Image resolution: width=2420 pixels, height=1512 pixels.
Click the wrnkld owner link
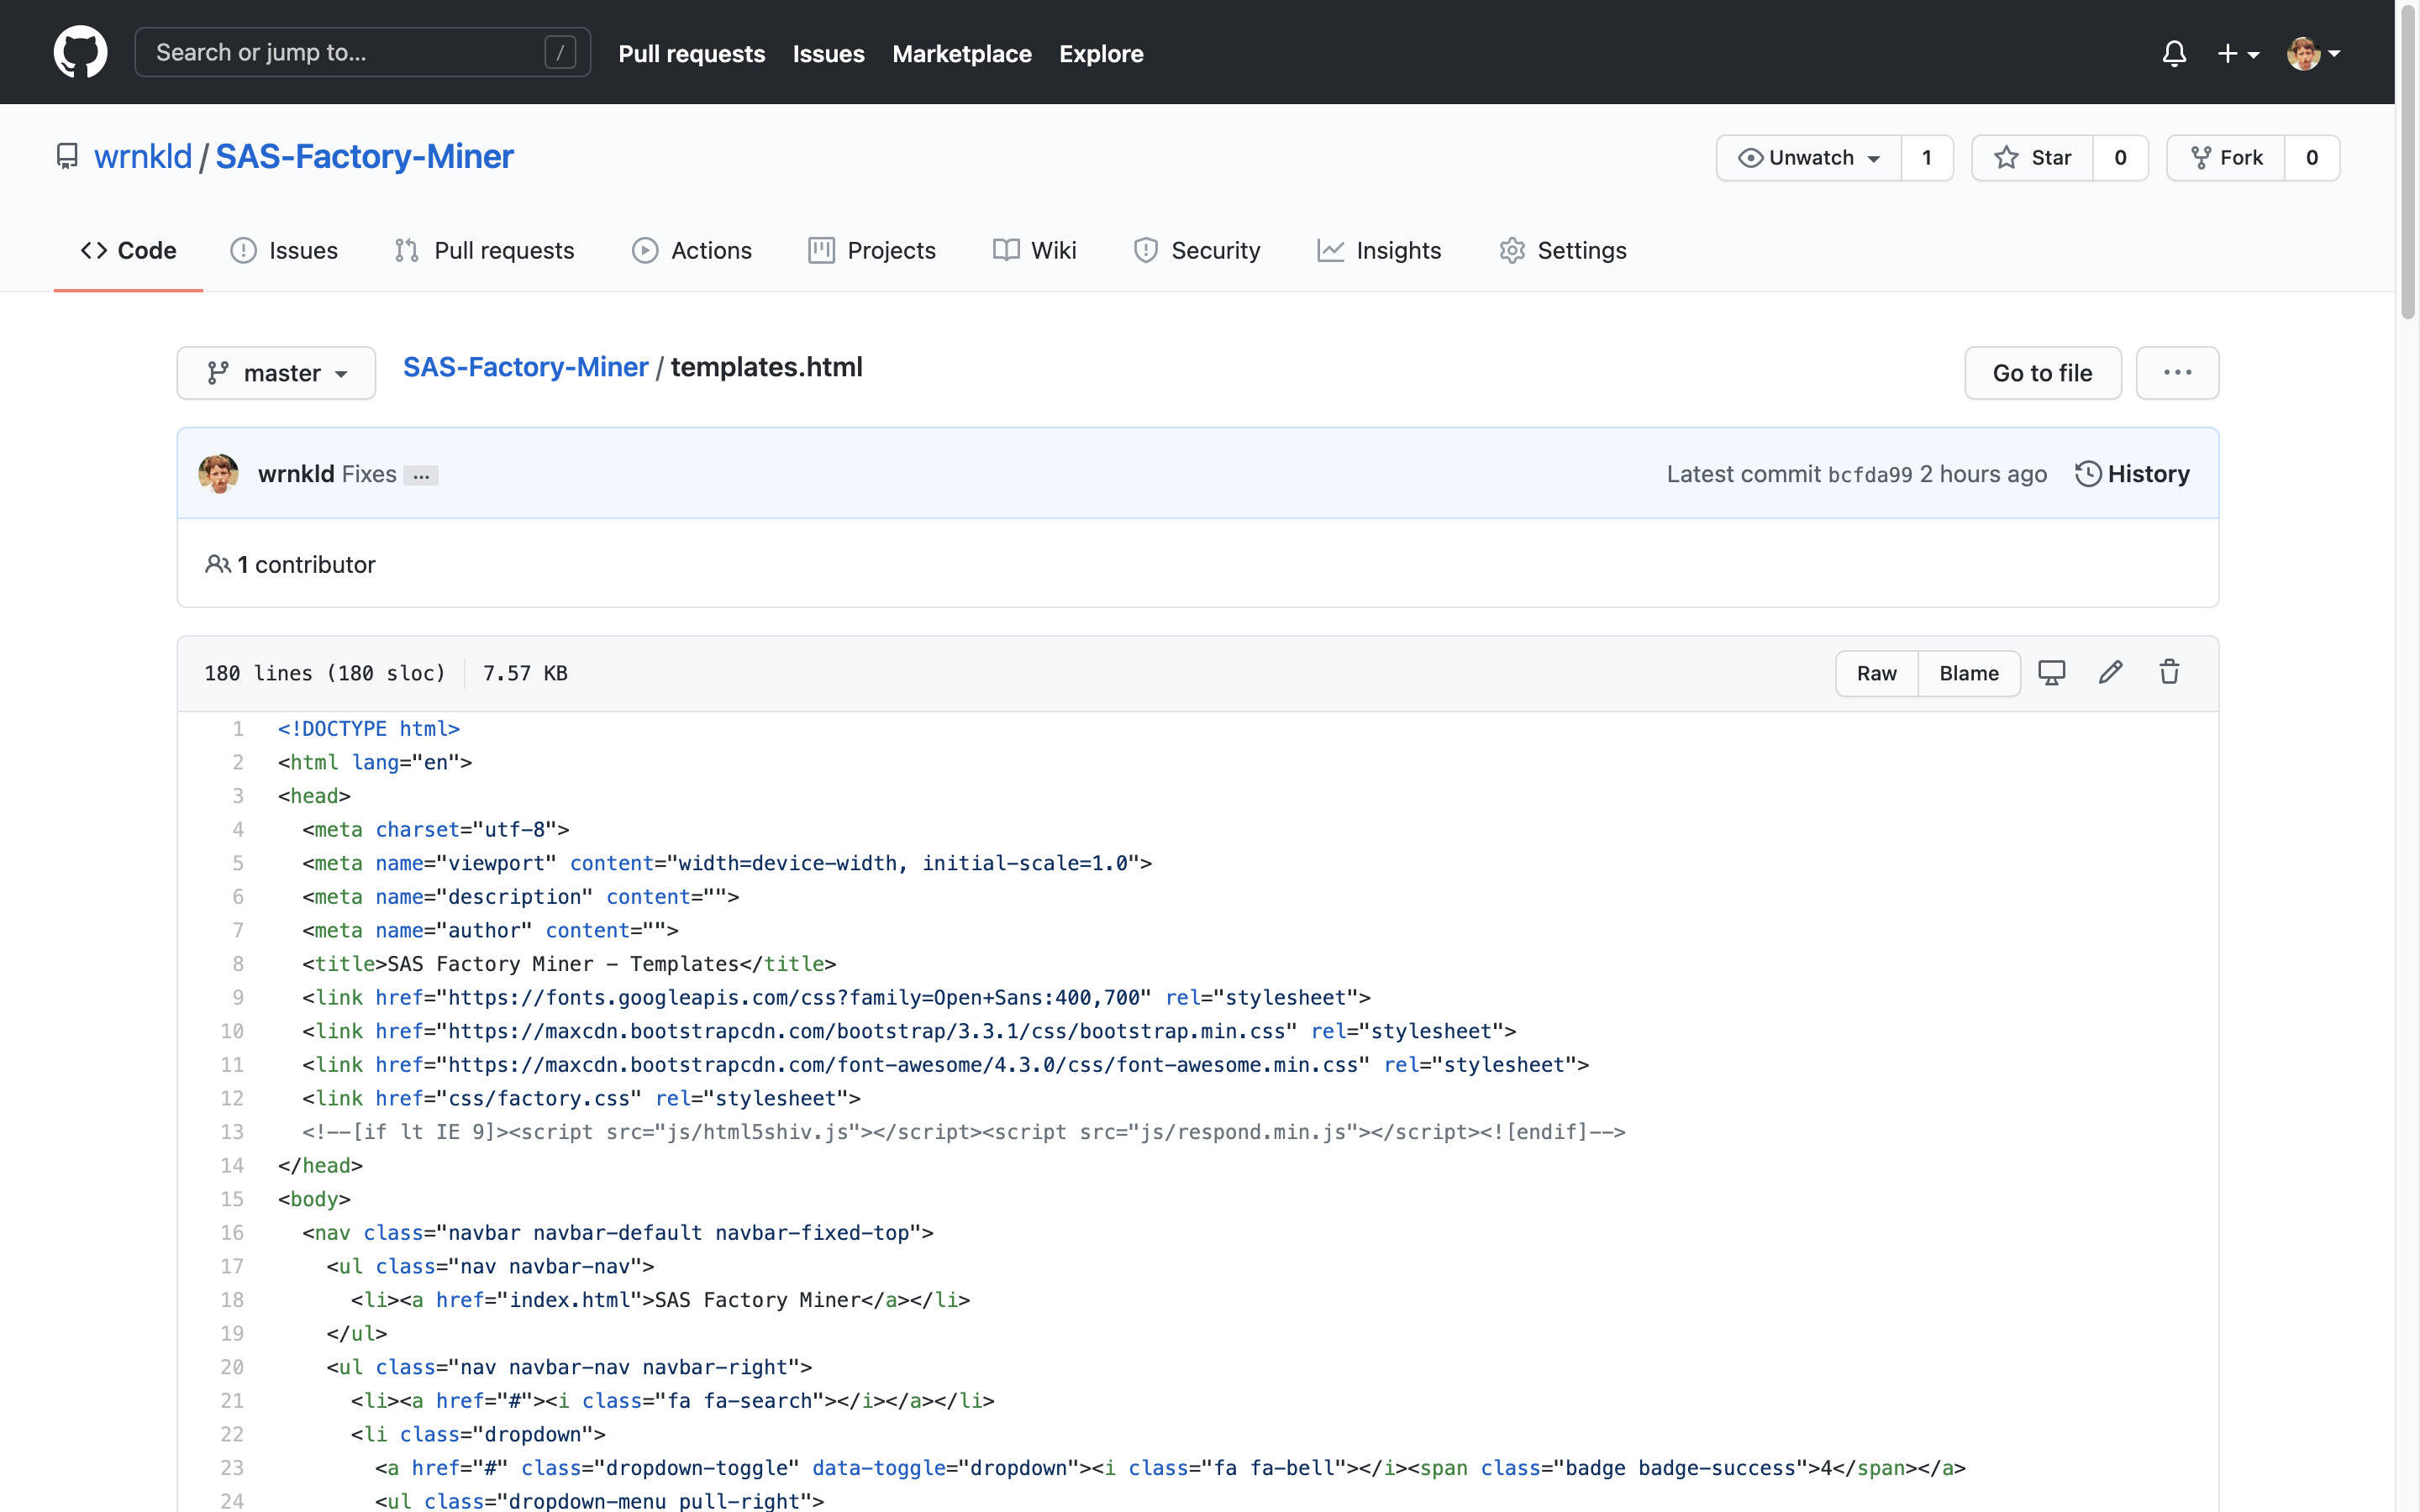point(143,157)
